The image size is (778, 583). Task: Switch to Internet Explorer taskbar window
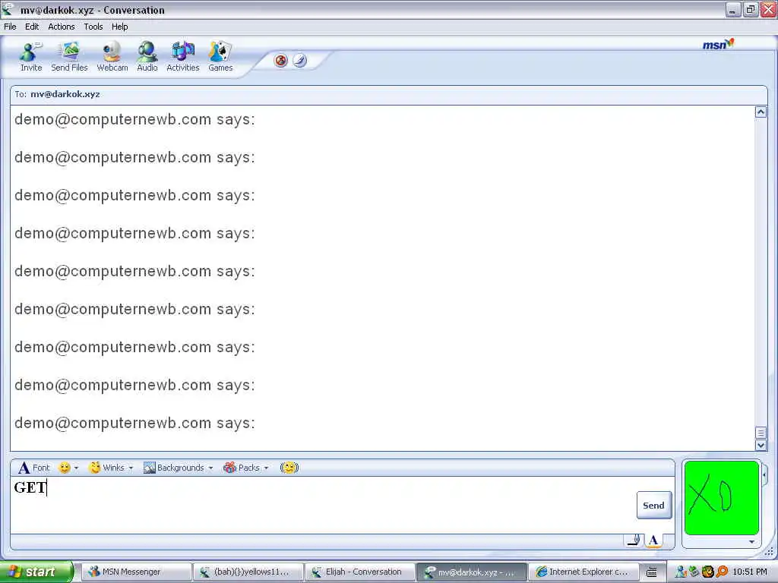tap(583, 572)
